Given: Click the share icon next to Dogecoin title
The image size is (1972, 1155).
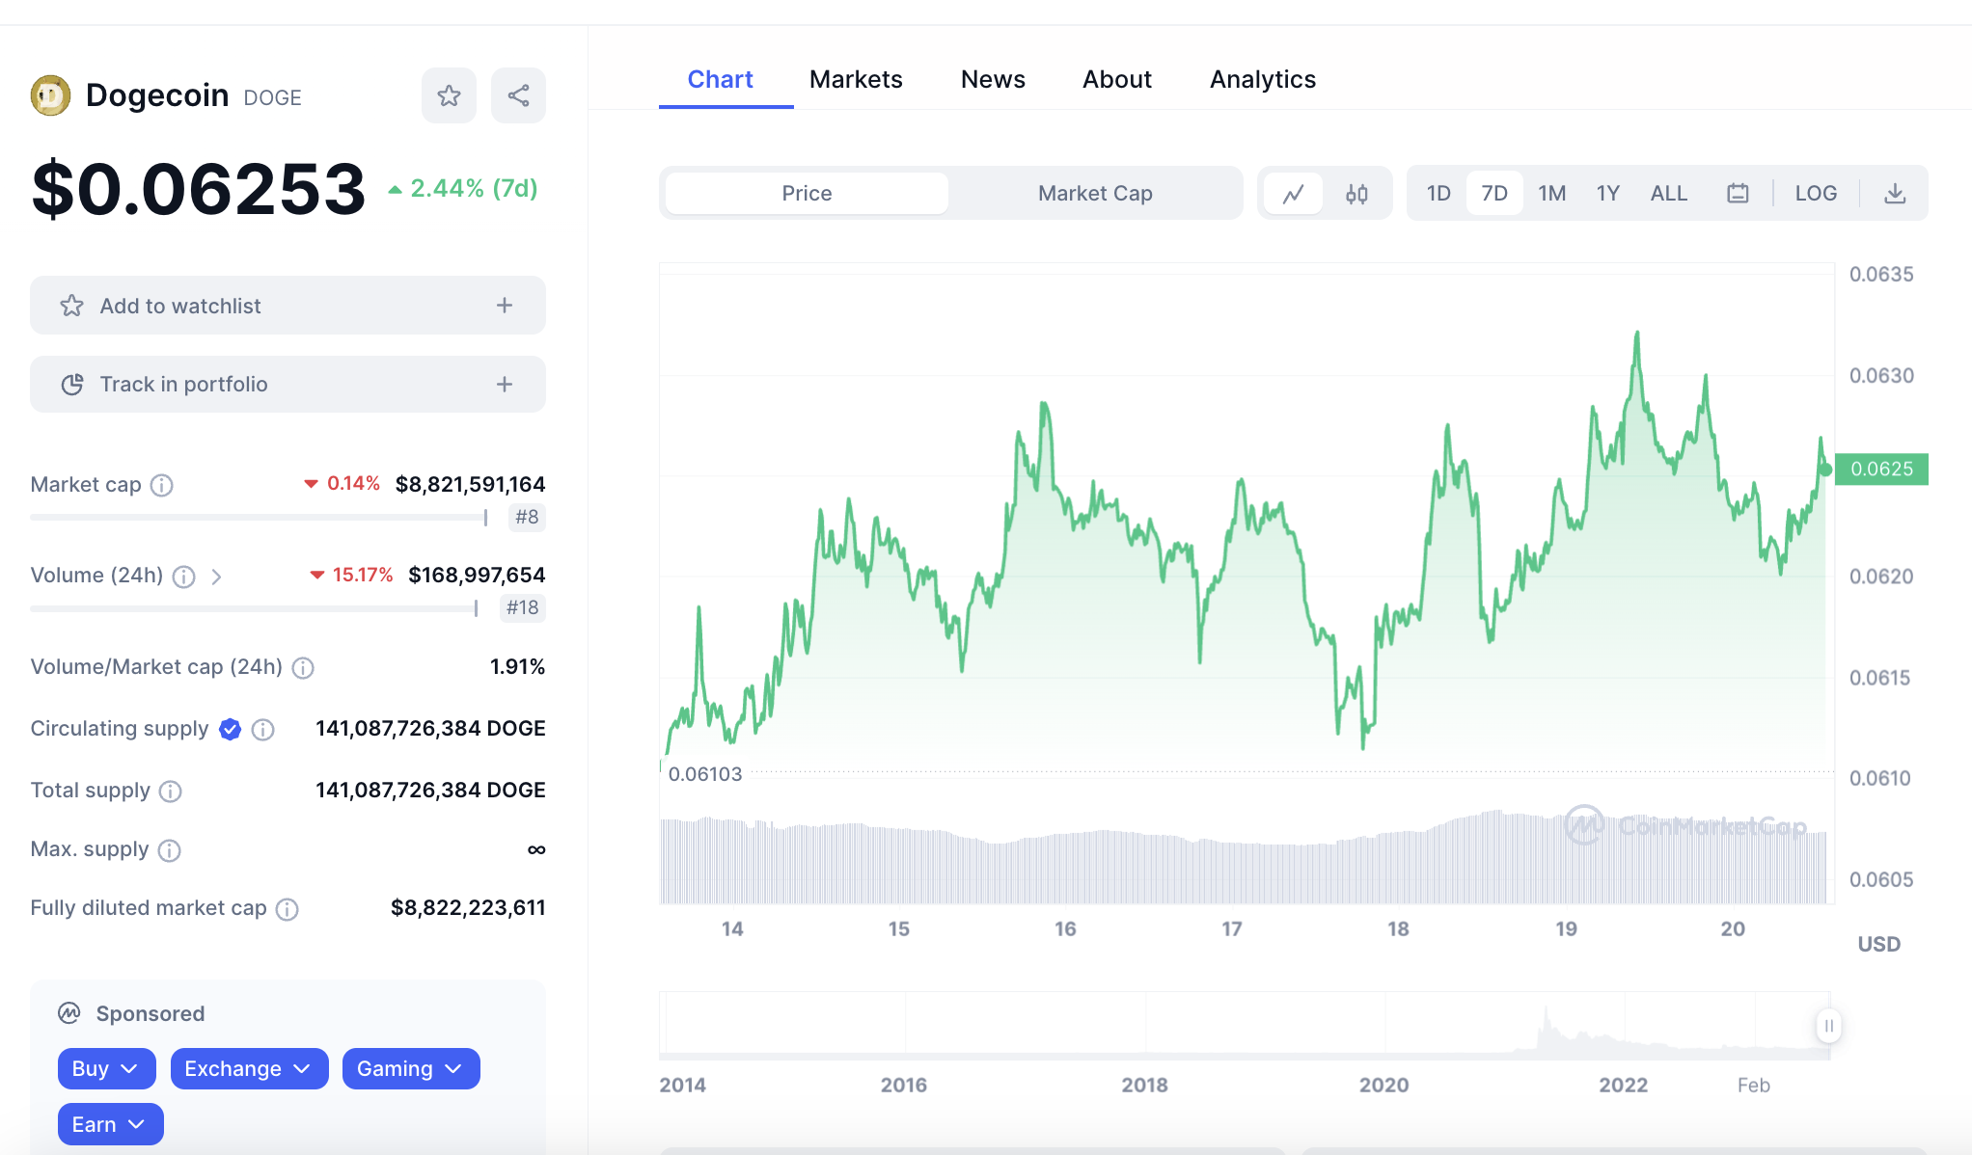Looking at the screenshot, I should tap(518, 95).
